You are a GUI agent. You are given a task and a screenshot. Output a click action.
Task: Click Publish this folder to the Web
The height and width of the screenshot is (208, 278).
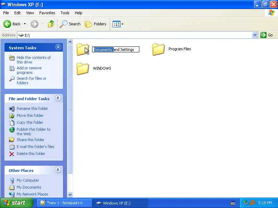click(x=33, y=131)
